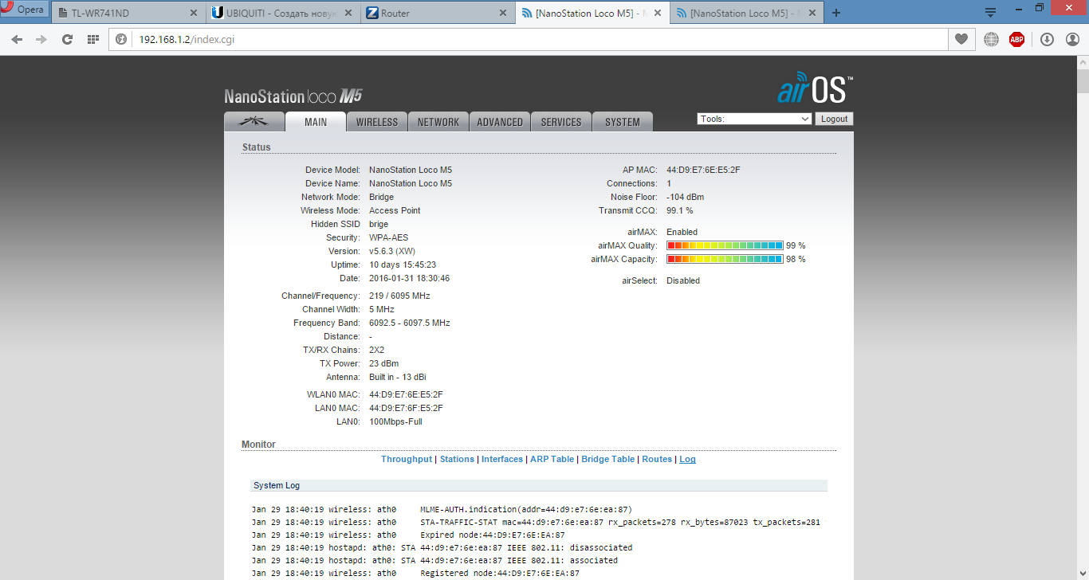Expand the Tools dropdown
Screen dimensions: 1089x580
point(754,119)
